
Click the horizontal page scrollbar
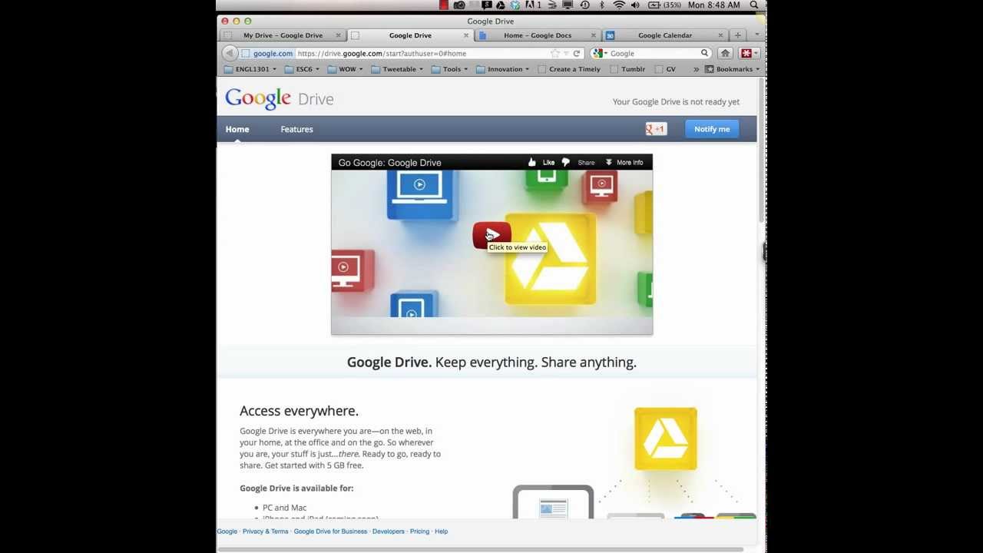point(481,549)
